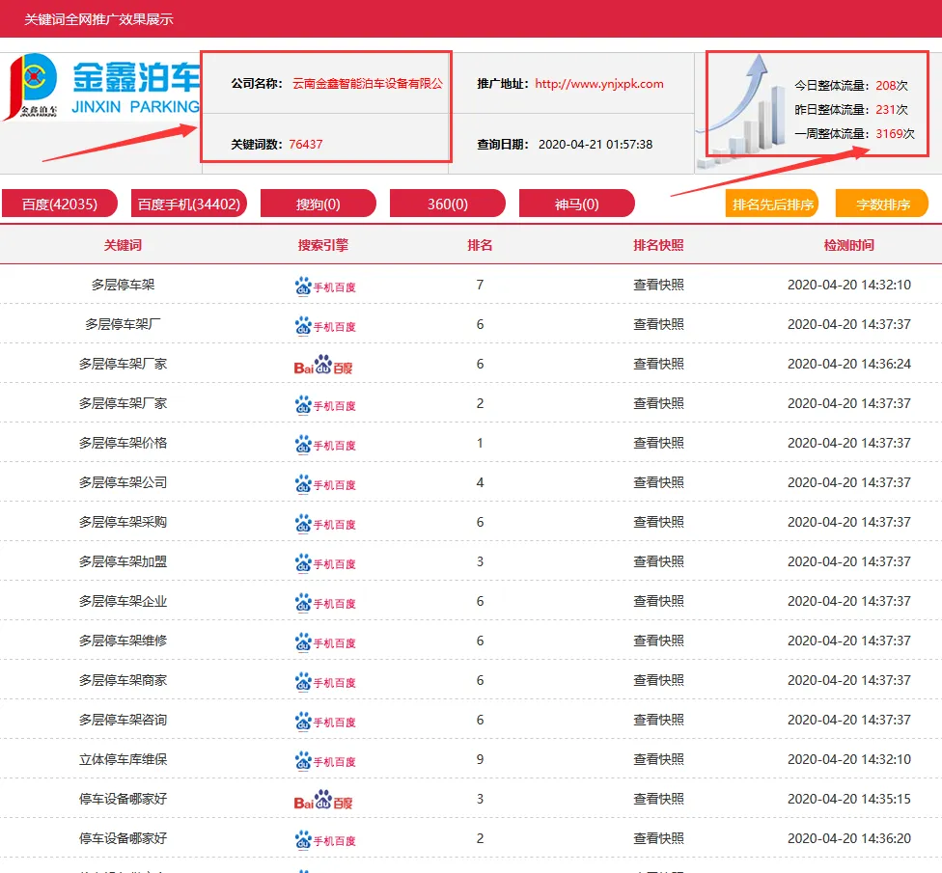Open the 360(0) results tab
This screenshot has width=942, height=873.
click(x=448, y=203)
